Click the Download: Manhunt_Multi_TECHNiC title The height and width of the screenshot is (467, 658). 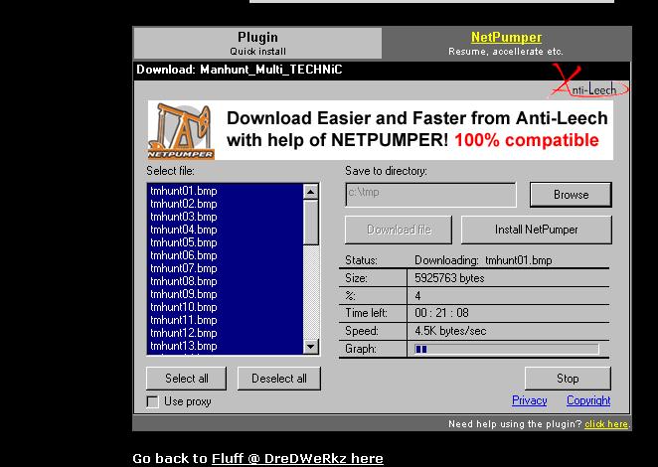click(240, 70)
